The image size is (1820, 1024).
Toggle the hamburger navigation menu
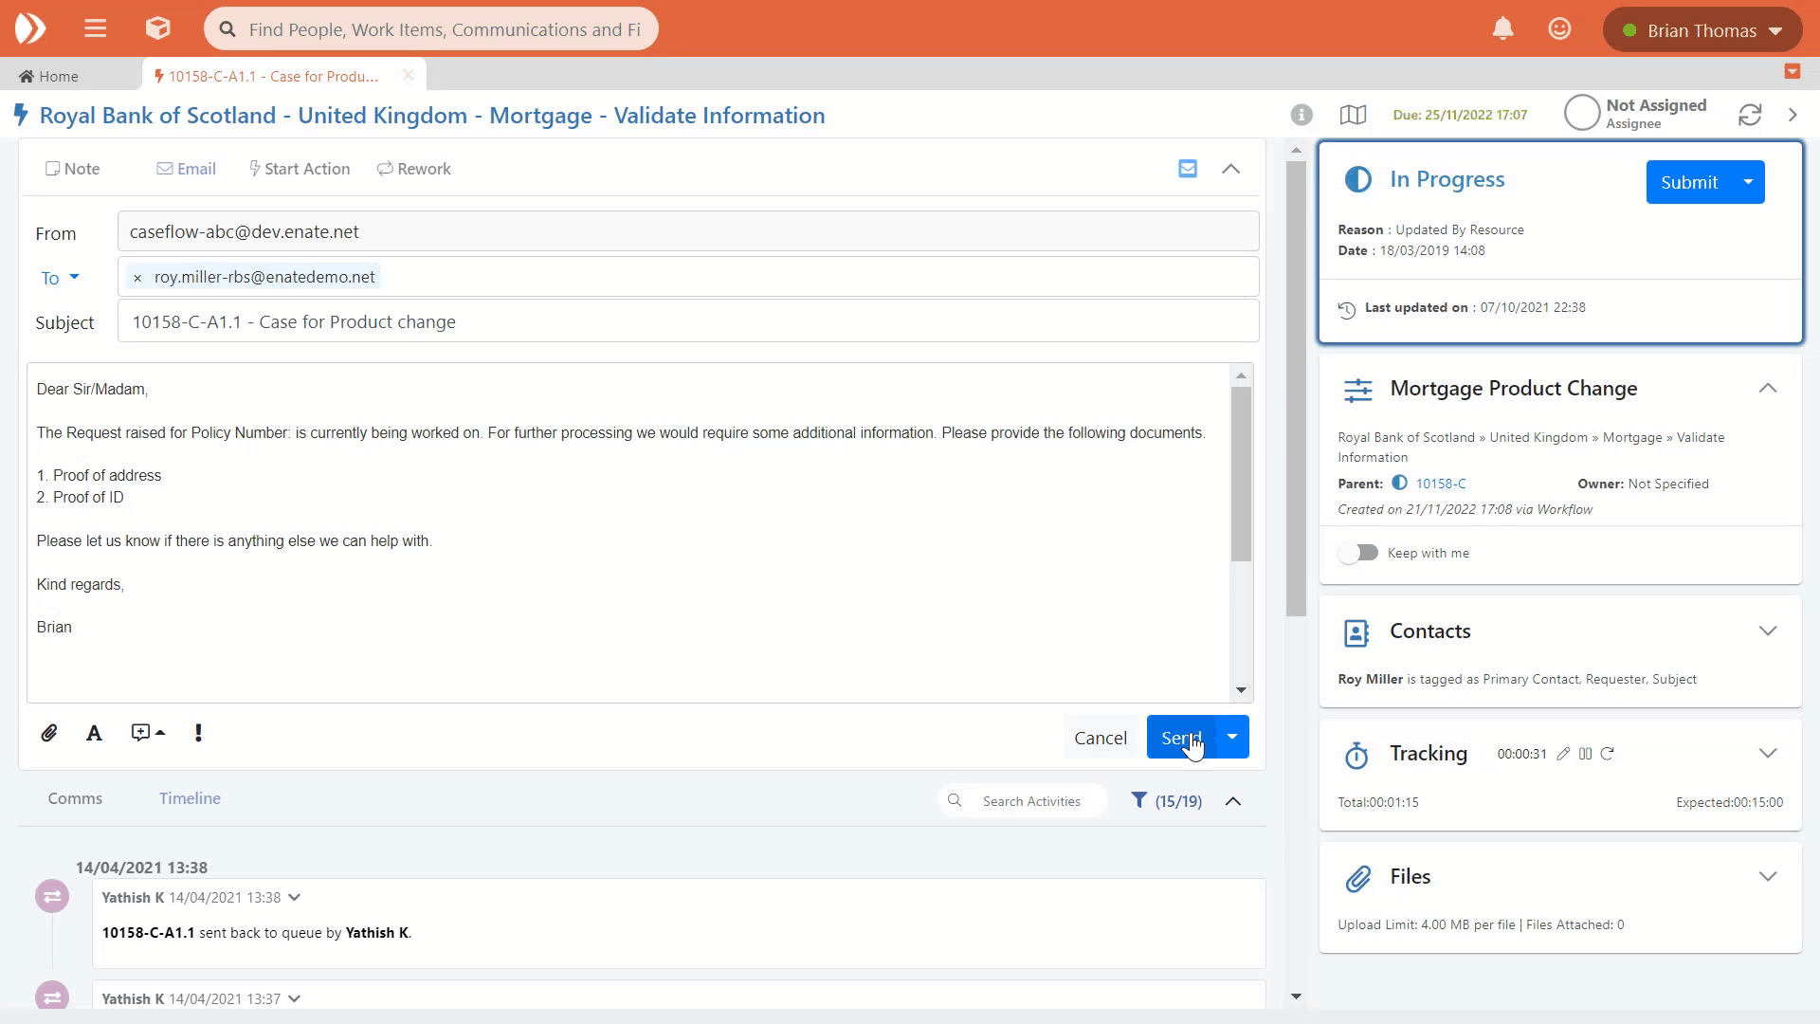[95, 29]
